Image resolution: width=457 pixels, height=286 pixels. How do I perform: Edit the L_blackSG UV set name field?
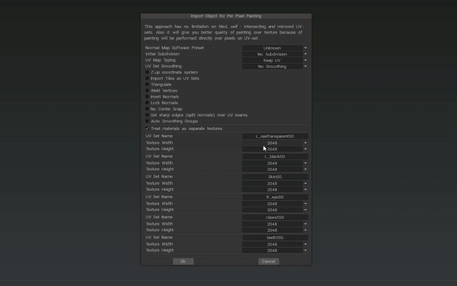(275, 156)
